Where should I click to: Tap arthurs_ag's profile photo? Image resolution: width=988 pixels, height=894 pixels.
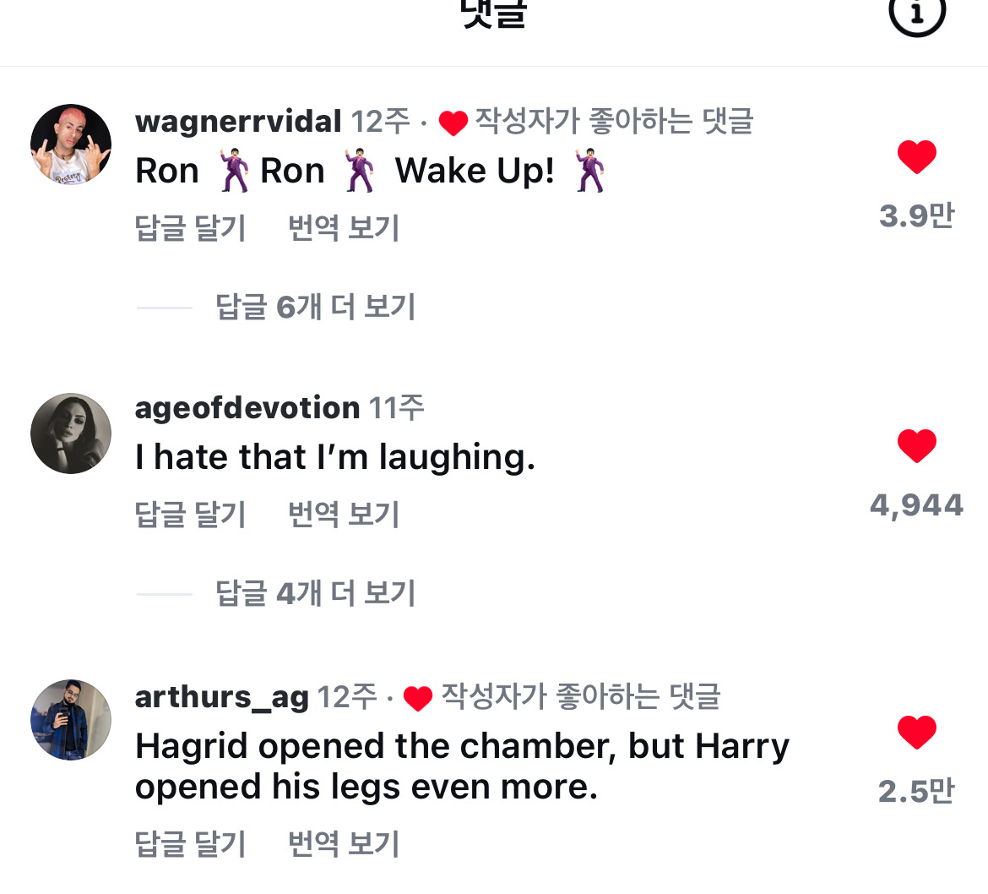(71, 720)
